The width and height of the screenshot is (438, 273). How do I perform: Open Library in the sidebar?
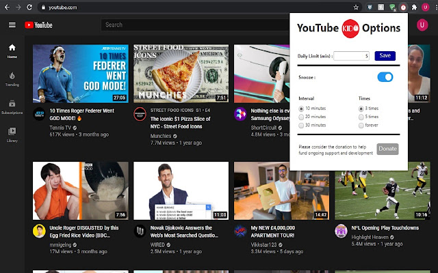coord(12,135)
